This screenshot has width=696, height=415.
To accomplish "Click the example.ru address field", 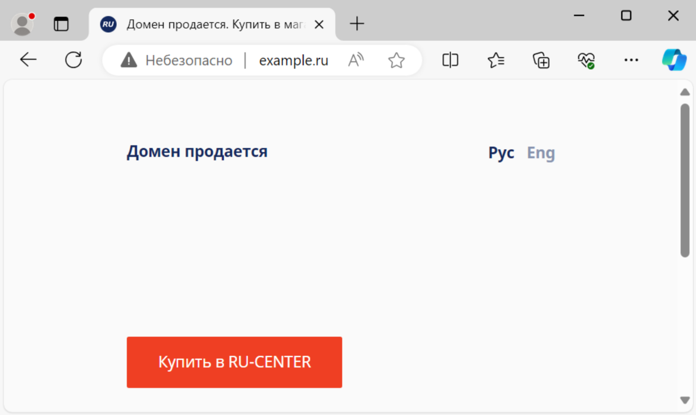I will pos(294,61).
